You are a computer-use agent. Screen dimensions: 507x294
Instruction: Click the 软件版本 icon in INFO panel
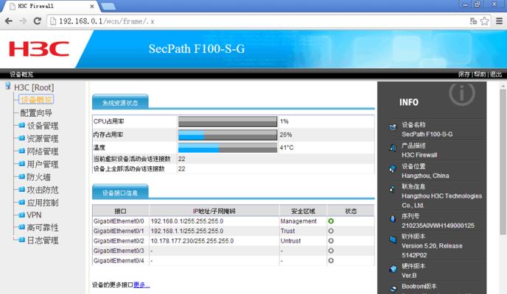[393, 239]
